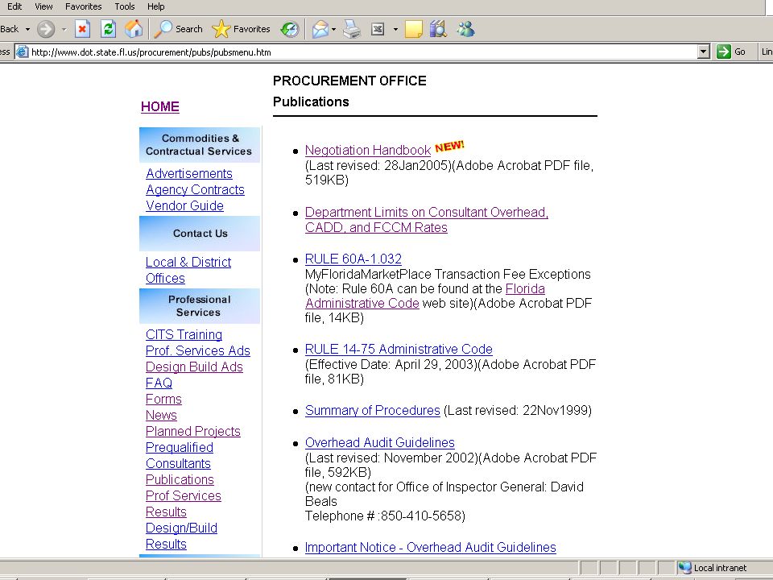The width and height of the screenshot is (773, 580).
Task: Open the Edit menu
Action: (14, 6)
